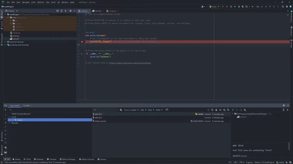Expand External Libraries tree node
The height and width of the screenshot is (164, 293).
[5, 42]
